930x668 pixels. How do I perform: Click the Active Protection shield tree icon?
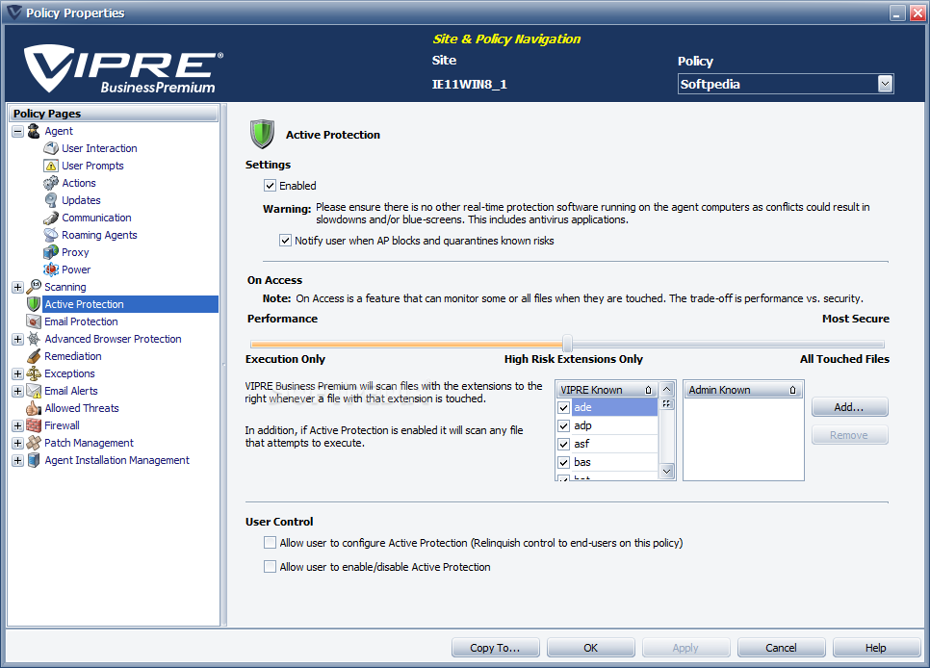(34, 304)
